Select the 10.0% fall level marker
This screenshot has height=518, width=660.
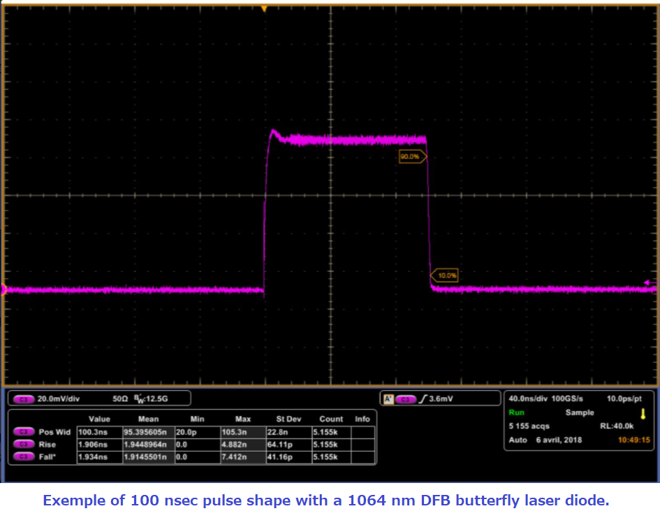tap(445, 275)
